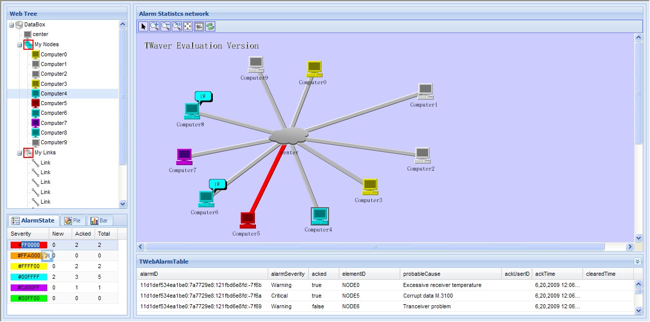
Task: Select Computer6 node in the network
Action: click(206, 200)
